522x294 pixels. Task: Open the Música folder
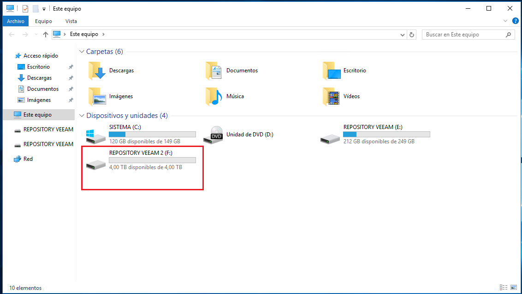coord(234,96)
